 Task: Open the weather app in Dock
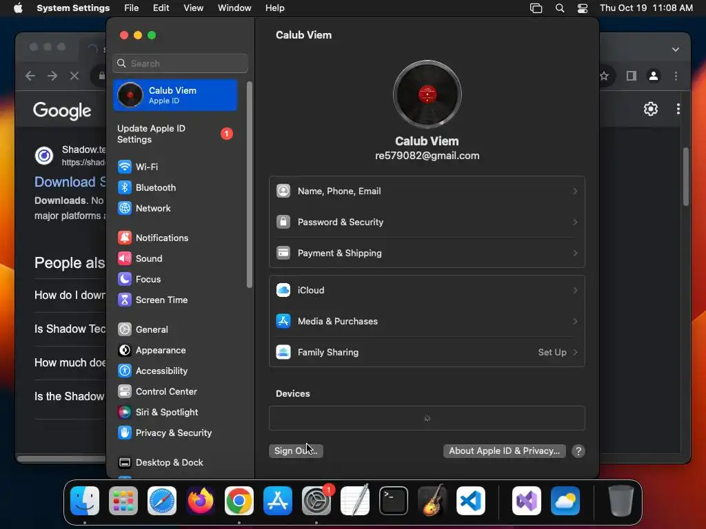(x=565, y=501)
